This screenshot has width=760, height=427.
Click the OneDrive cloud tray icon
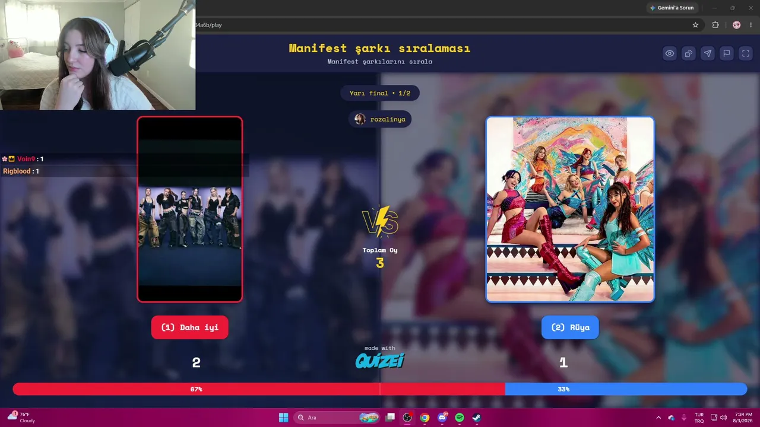(671, 418)
